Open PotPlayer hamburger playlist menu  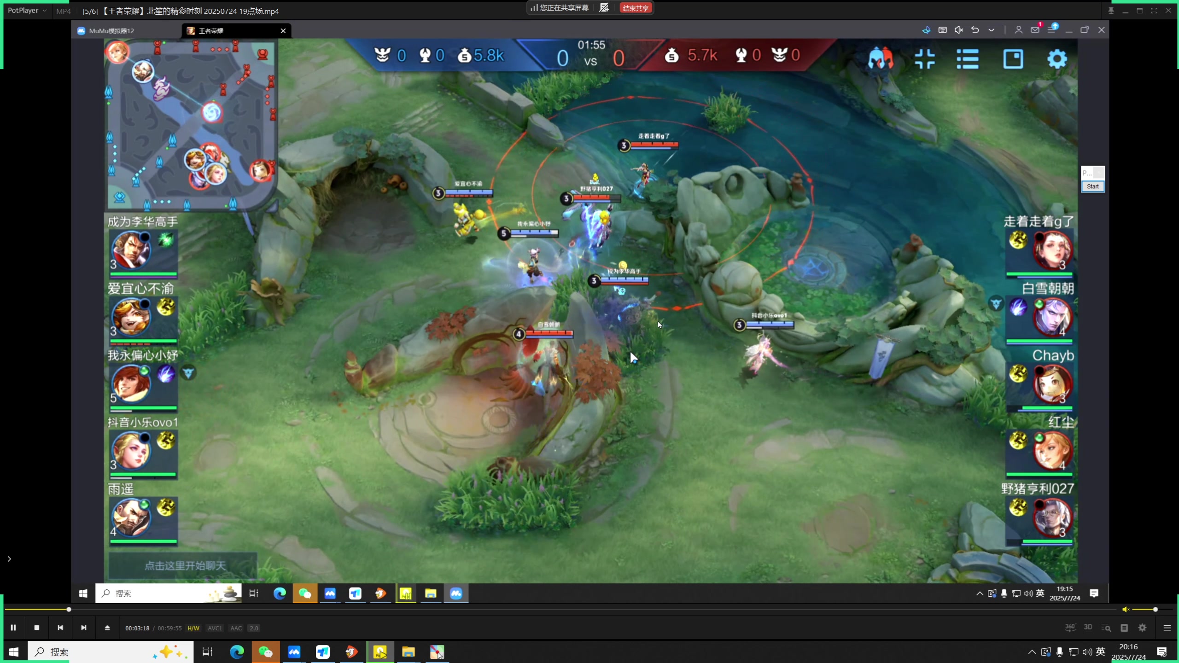[x=1167, y=628]
